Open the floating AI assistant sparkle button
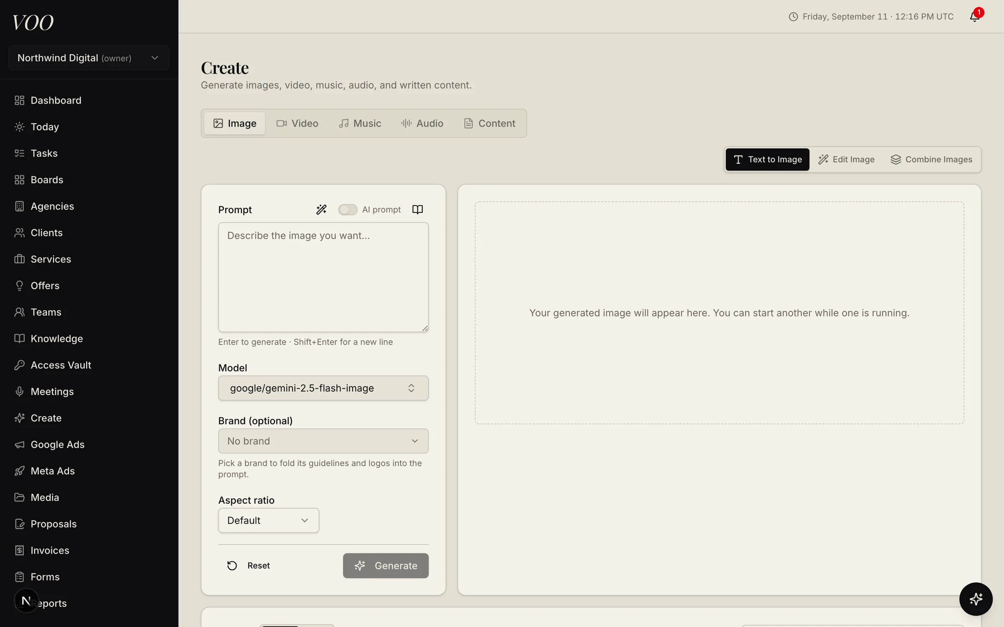1004x627 pixels. pos(976,599)
